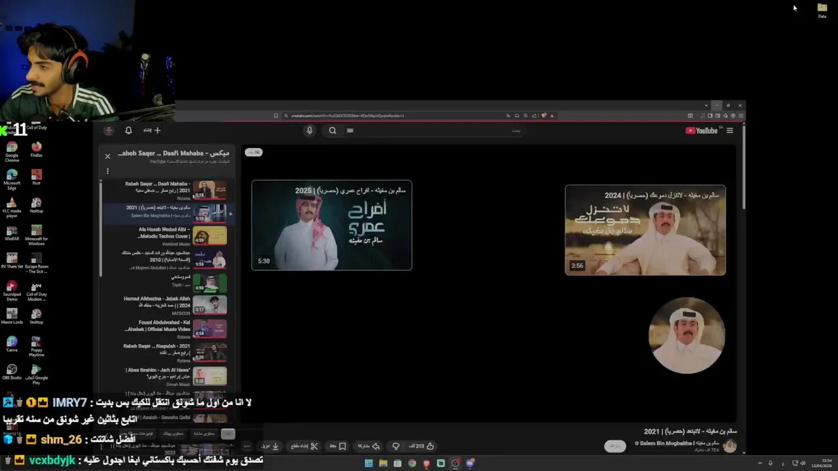Viewport: 838px width, 471px height.
Task: Open Google Play Games desktop shortcut
Action: 36,374
